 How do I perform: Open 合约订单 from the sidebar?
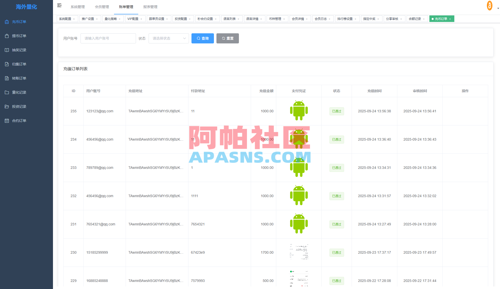pos(19,121)
